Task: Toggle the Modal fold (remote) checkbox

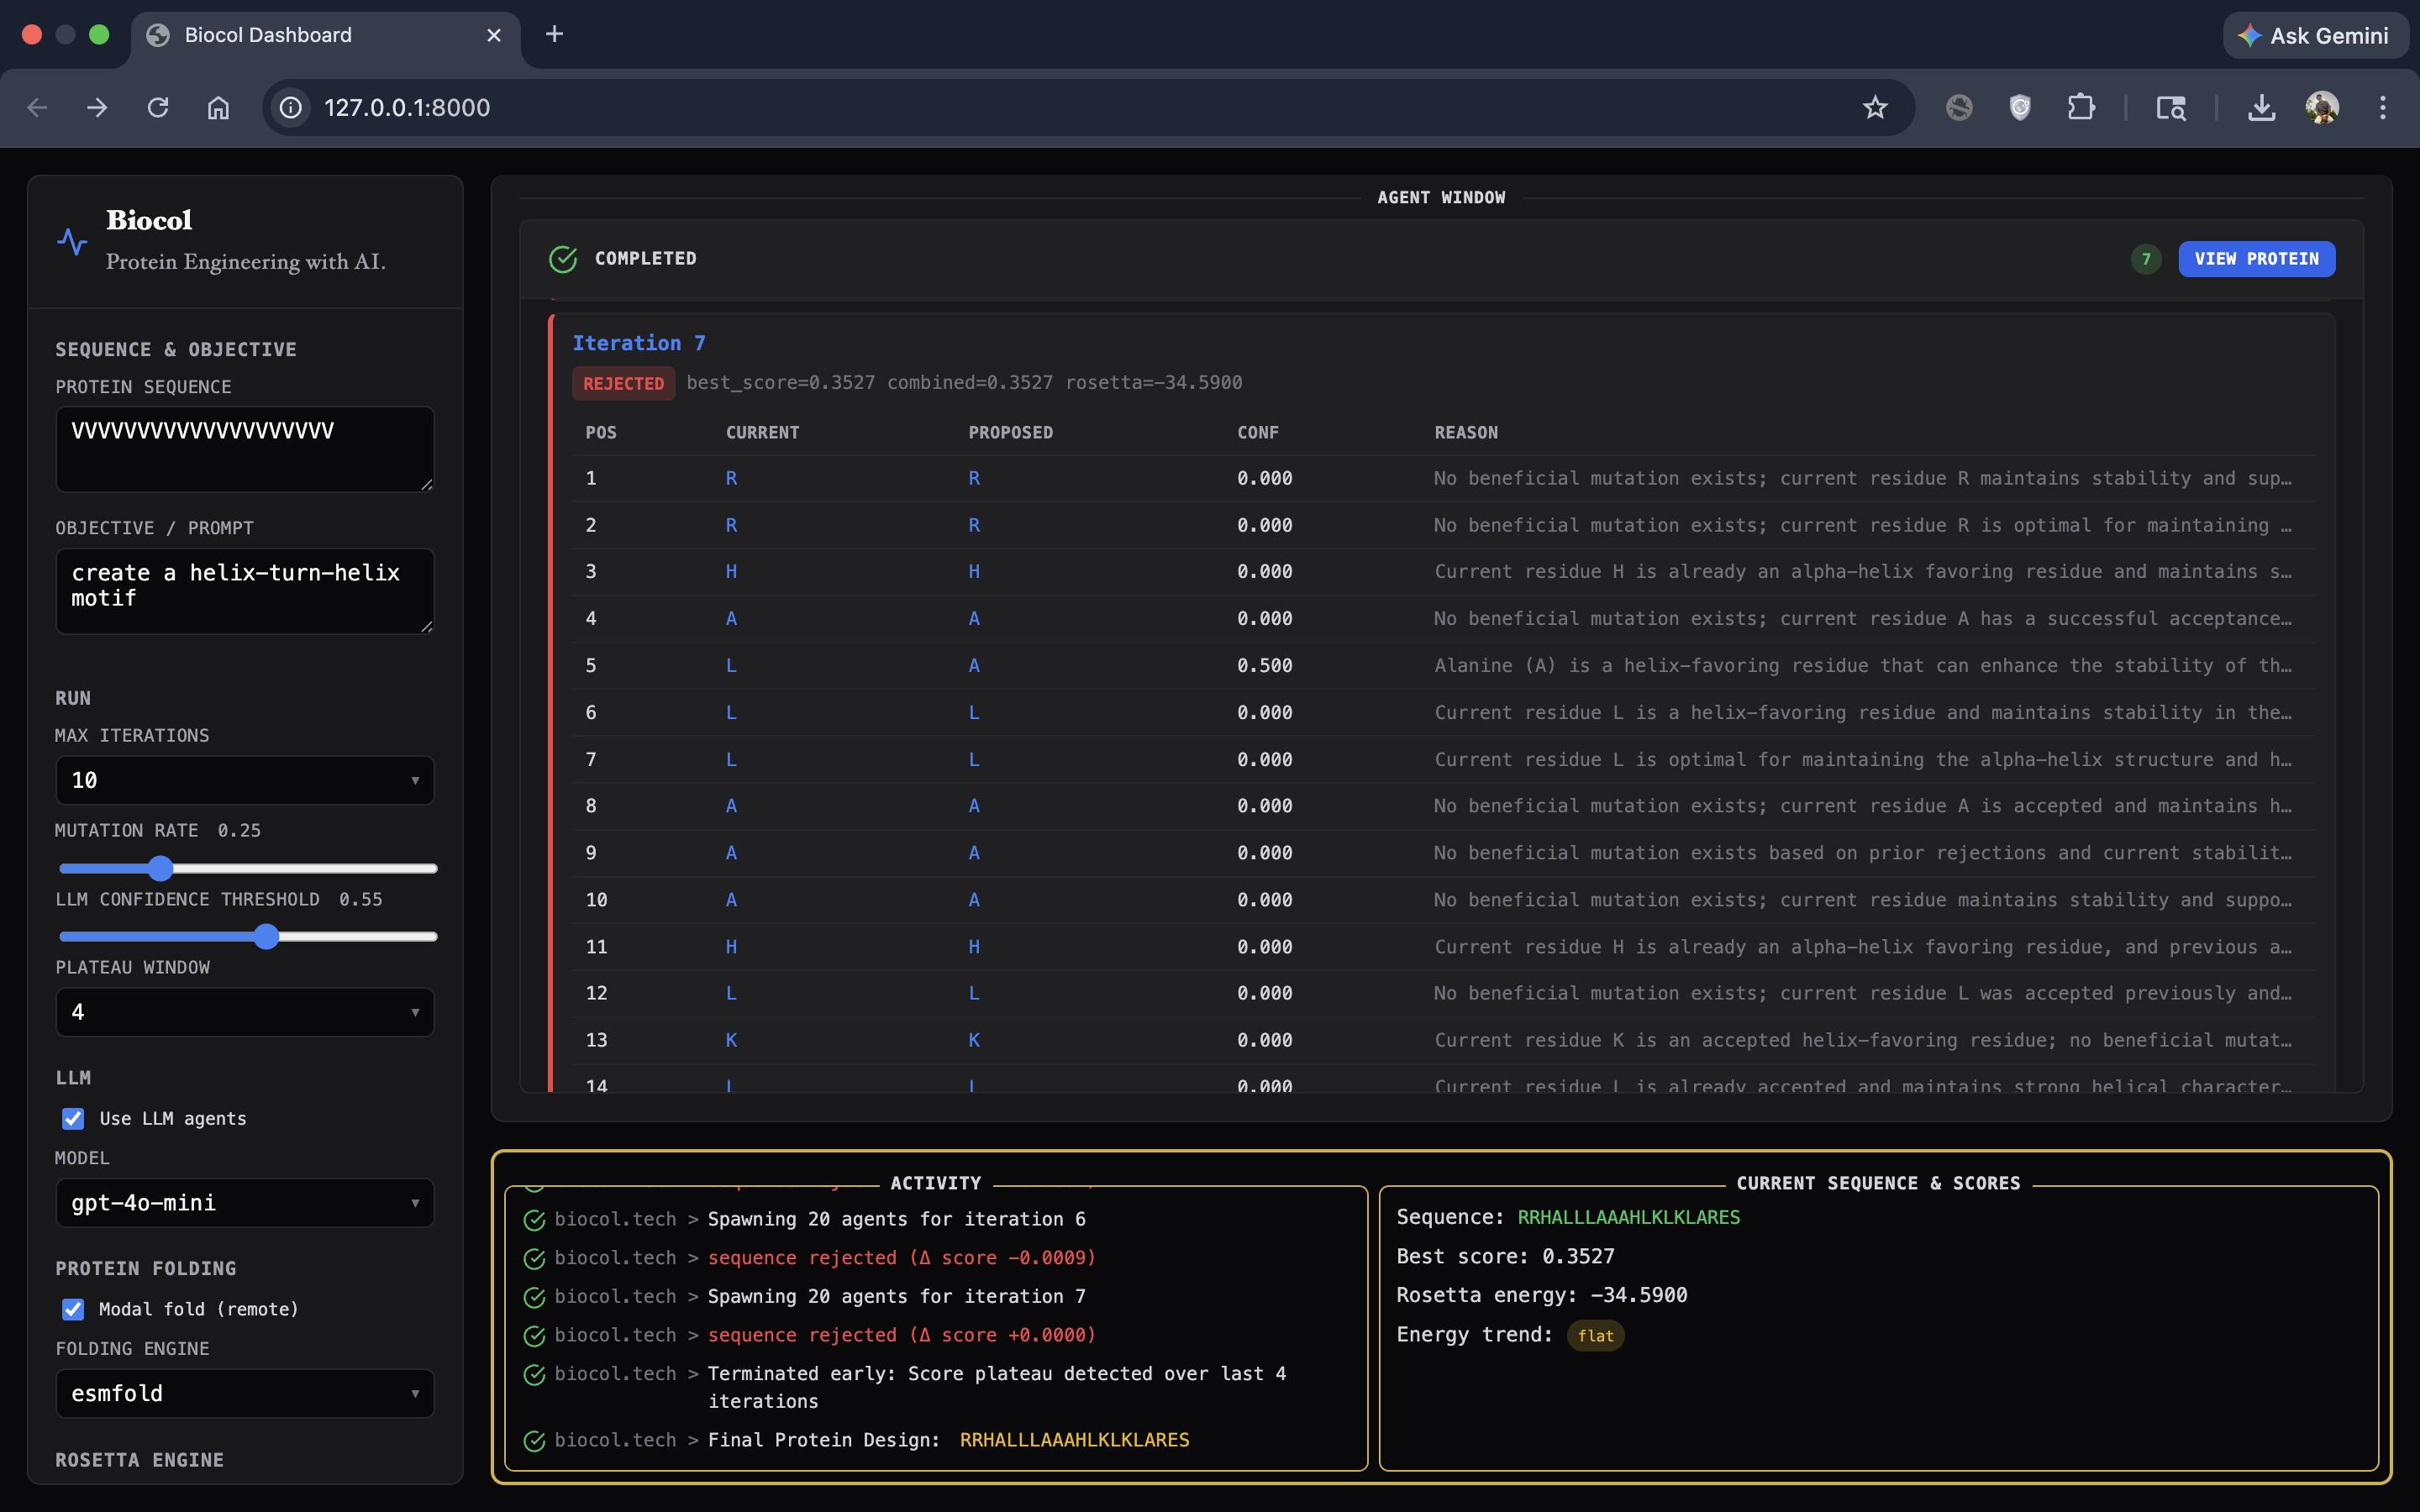Action: tap(73, 1309)
